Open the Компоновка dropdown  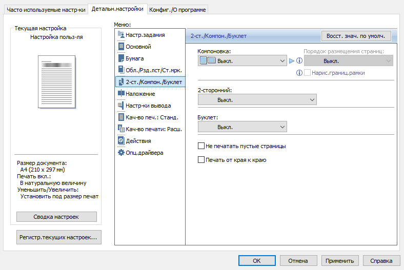click(242, 61)
